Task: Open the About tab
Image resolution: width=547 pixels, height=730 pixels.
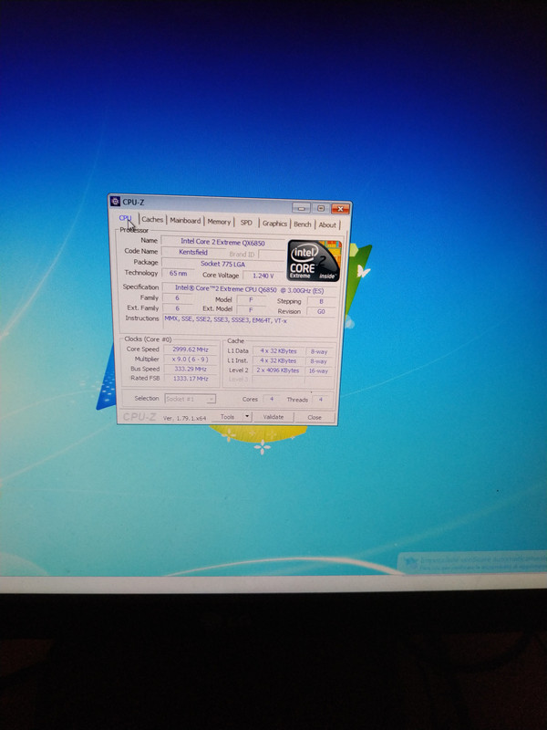Action: pyautogui.click(x=327, y=224)
